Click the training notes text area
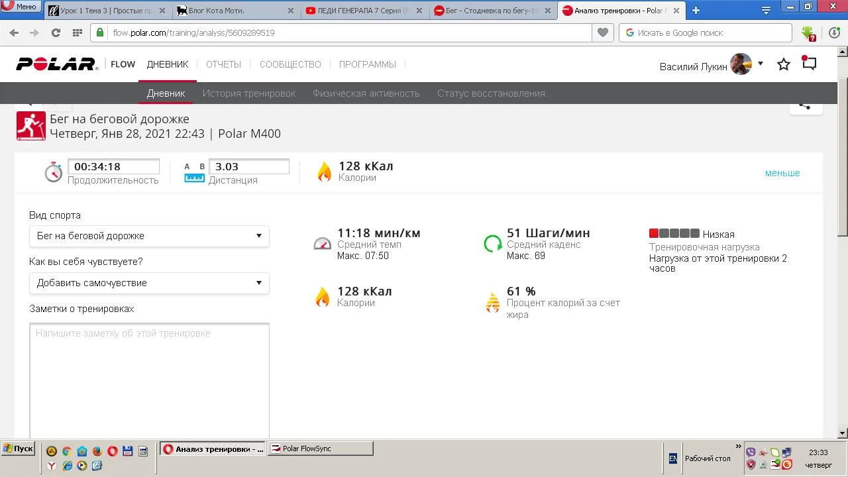This screenshot has height=477, width=848. [149, 378]
